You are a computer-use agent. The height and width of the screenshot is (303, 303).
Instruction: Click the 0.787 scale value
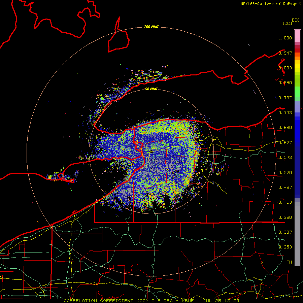point(285,98)
